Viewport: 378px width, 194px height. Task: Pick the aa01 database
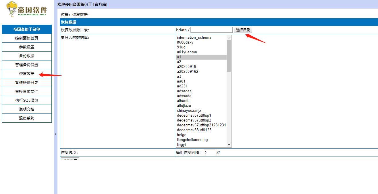click(x=201, y=81)
